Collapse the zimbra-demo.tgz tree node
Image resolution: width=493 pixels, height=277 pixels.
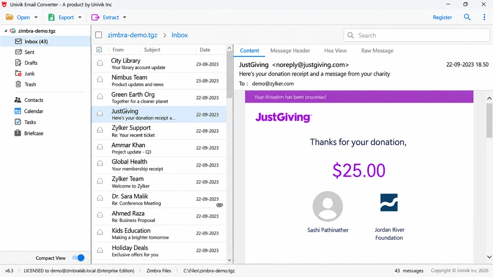6,30
